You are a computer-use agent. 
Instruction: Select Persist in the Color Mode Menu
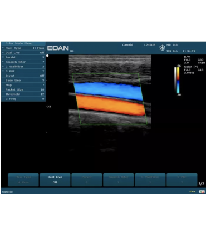[23, 57]
